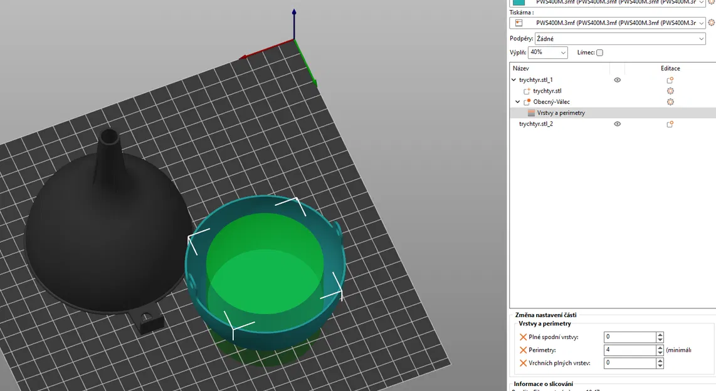Collapse the trychtyr.stl_1 tree node
The height and width of the screenshot is (391, 716).
[513, 79]
